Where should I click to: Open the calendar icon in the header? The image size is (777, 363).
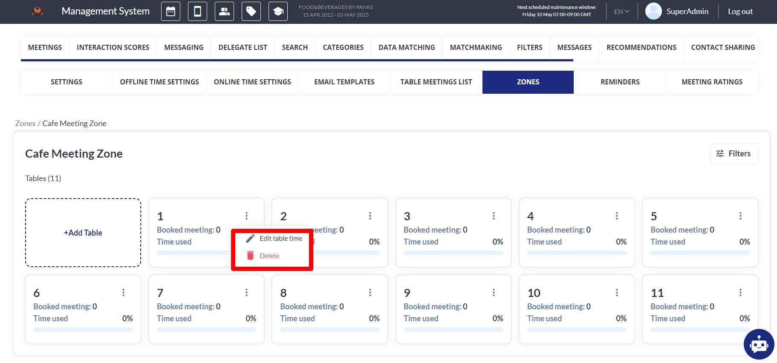(x=170, y=12)
